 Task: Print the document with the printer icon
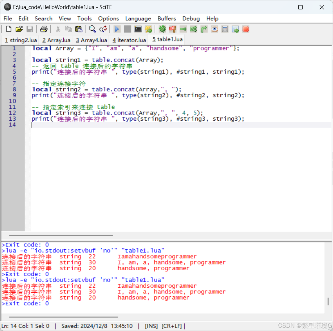43,29
